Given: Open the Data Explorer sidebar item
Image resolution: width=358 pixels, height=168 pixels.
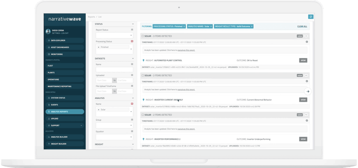Looking at the screenshot, I should click(x=65, y=40).
